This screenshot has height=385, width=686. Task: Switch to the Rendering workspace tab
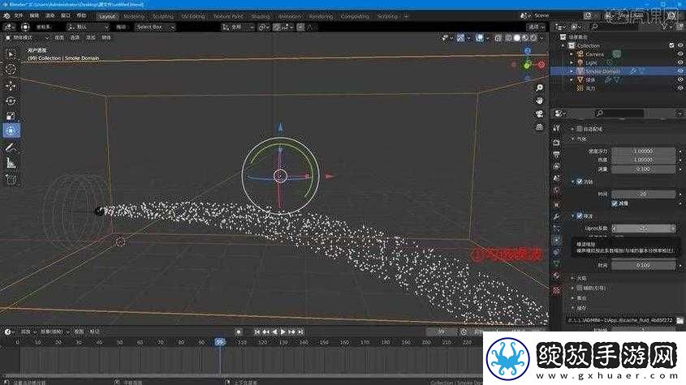coord(321,16)
